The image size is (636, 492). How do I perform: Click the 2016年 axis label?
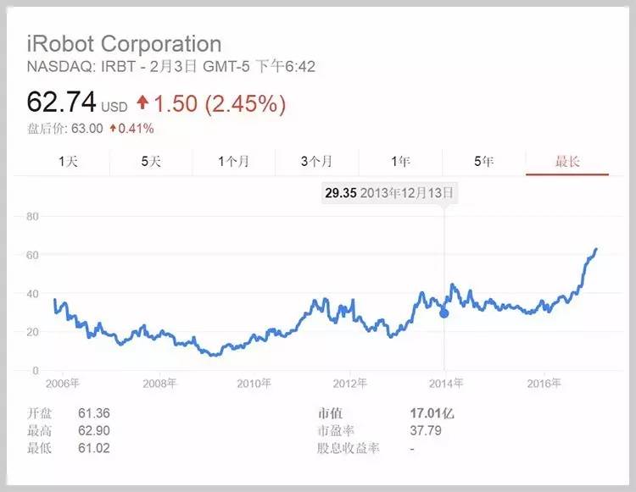(x=544, y=384)
